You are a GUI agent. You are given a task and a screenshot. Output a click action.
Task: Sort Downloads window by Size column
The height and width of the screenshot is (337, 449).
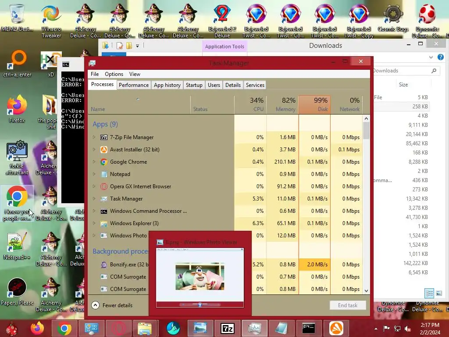[x=403, y=85]
